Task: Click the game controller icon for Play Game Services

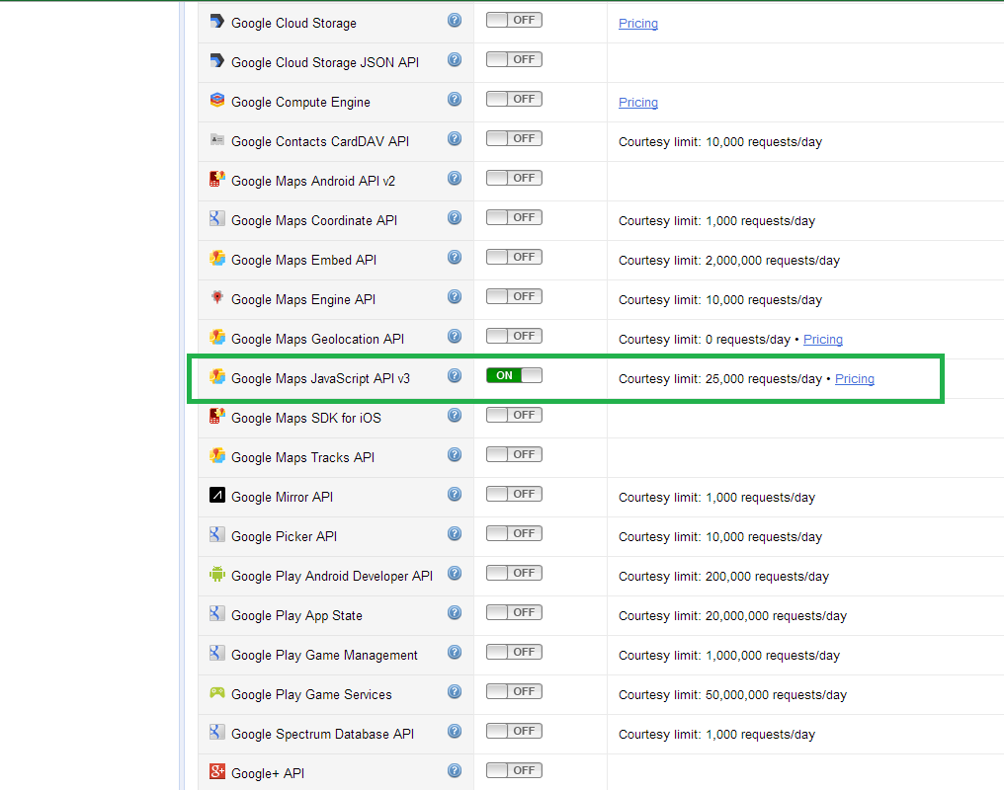Action: tap(217, 693)
